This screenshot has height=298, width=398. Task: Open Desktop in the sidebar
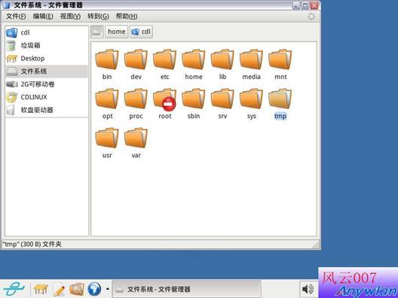(47, 59)
